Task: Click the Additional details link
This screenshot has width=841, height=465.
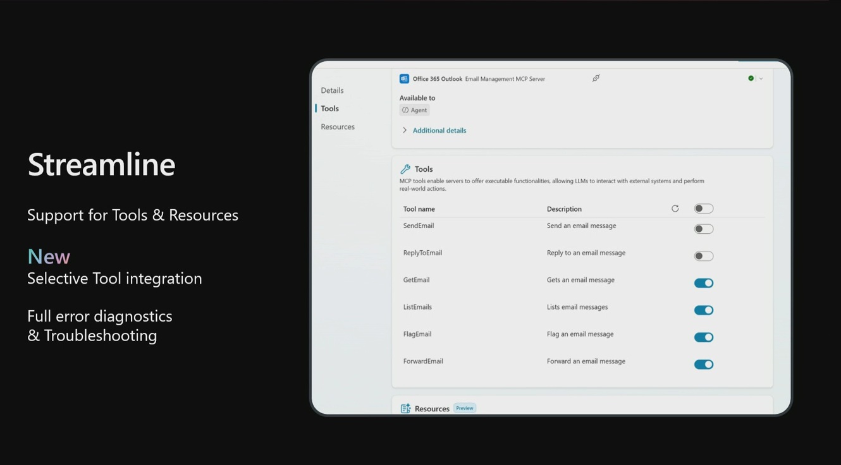Action: coord(439,131)
